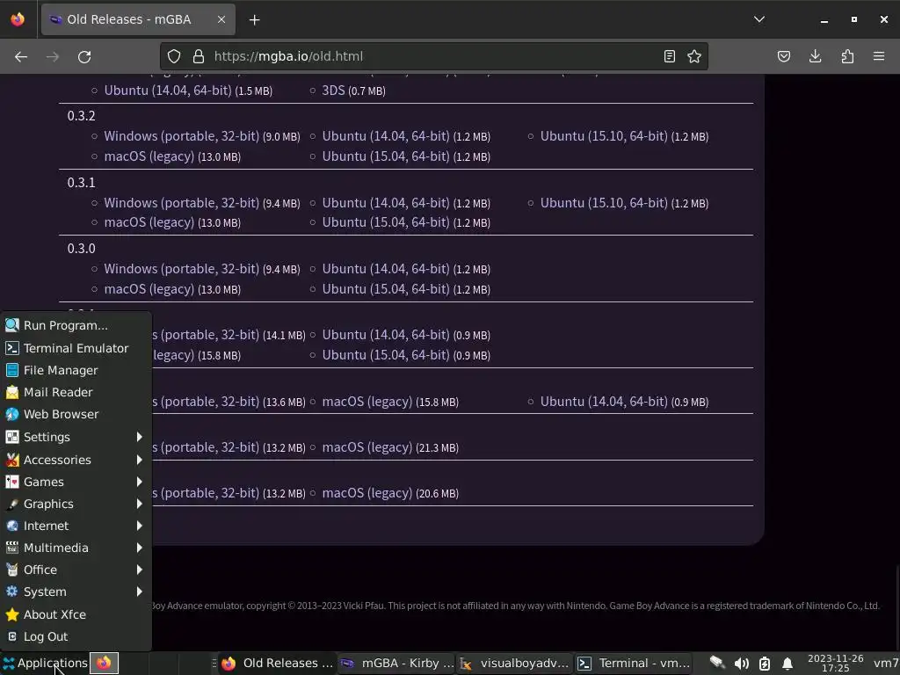The height and width of the screenshot is (675, 900).
Task: Open Run Program from menu
Action: click(76, 325)
